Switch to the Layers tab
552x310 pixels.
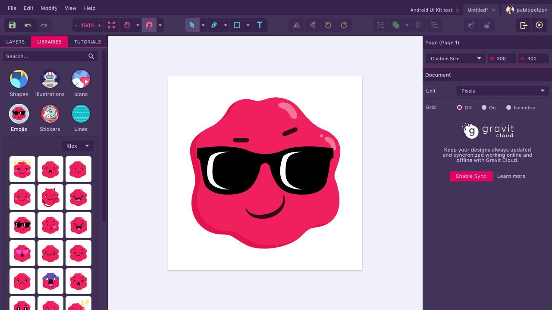(16, 42)
